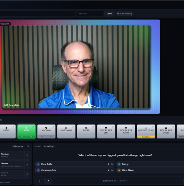The height and width of the screenshot is (186, 184).
Task: Click the Passcode input field
Action: coord(90,14)
